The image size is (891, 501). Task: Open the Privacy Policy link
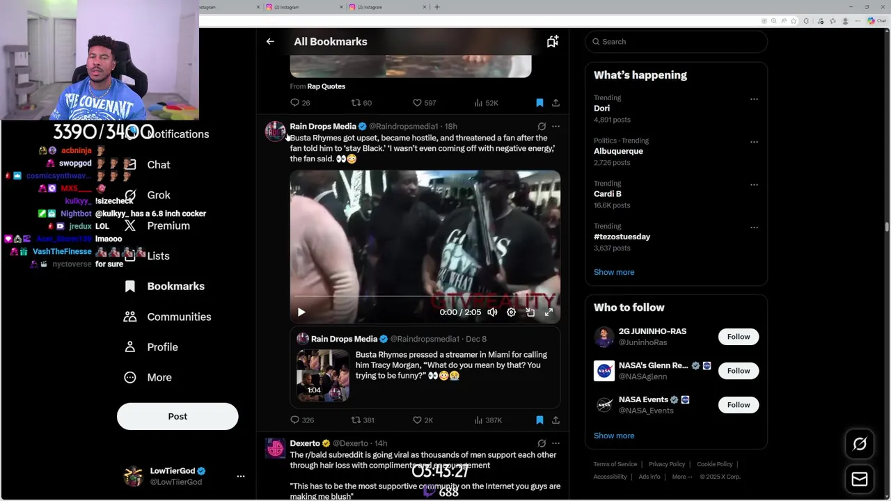click(668, 464)
